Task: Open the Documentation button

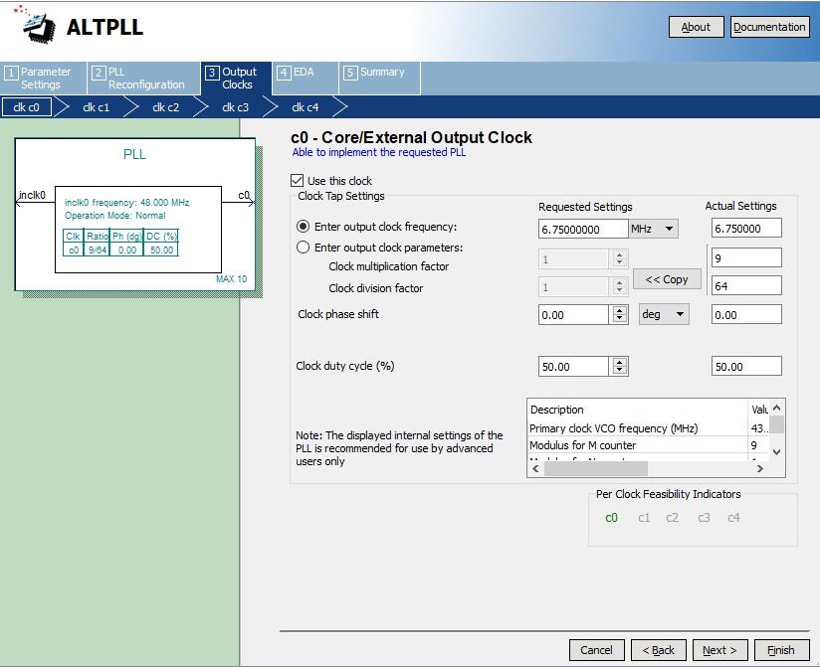Action: pos(769,27)
